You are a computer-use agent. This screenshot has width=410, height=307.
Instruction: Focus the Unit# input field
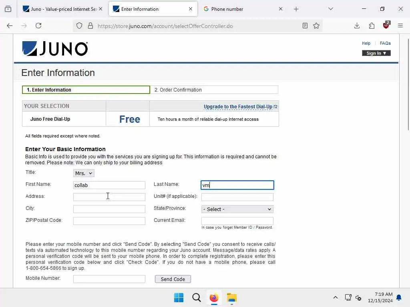point(237,197)
